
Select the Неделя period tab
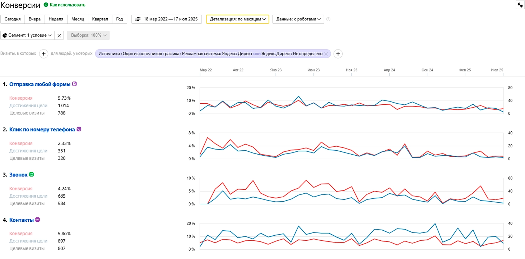pyautogui.click(x=56, y=19)
